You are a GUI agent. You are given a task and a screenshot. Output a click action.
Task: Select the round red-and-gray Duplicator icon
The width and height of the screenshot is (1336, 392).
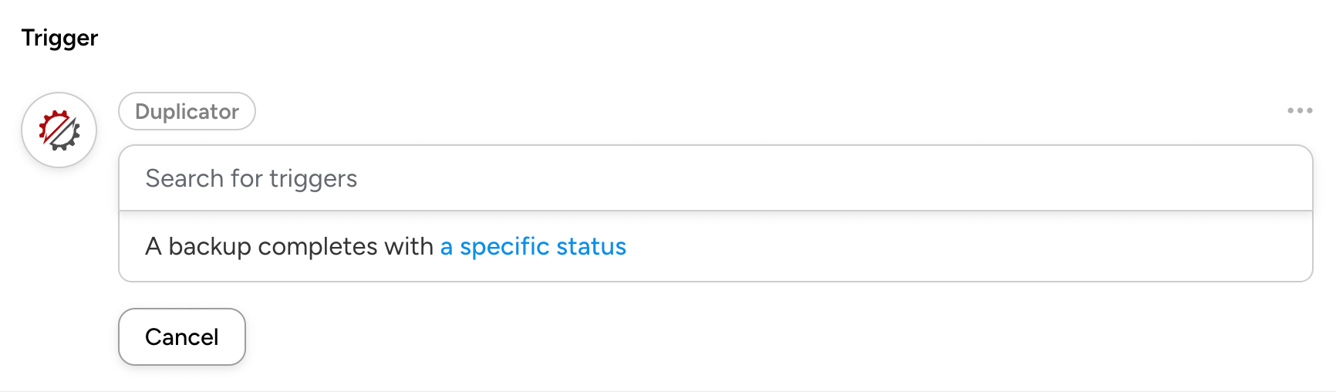[x=59, y=130]
